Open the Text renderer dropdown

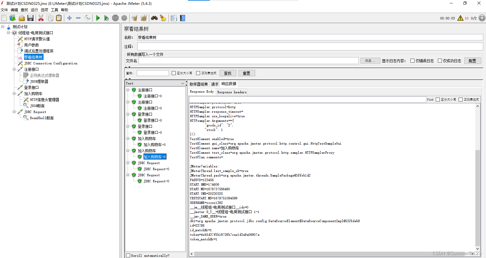point(155,83)
